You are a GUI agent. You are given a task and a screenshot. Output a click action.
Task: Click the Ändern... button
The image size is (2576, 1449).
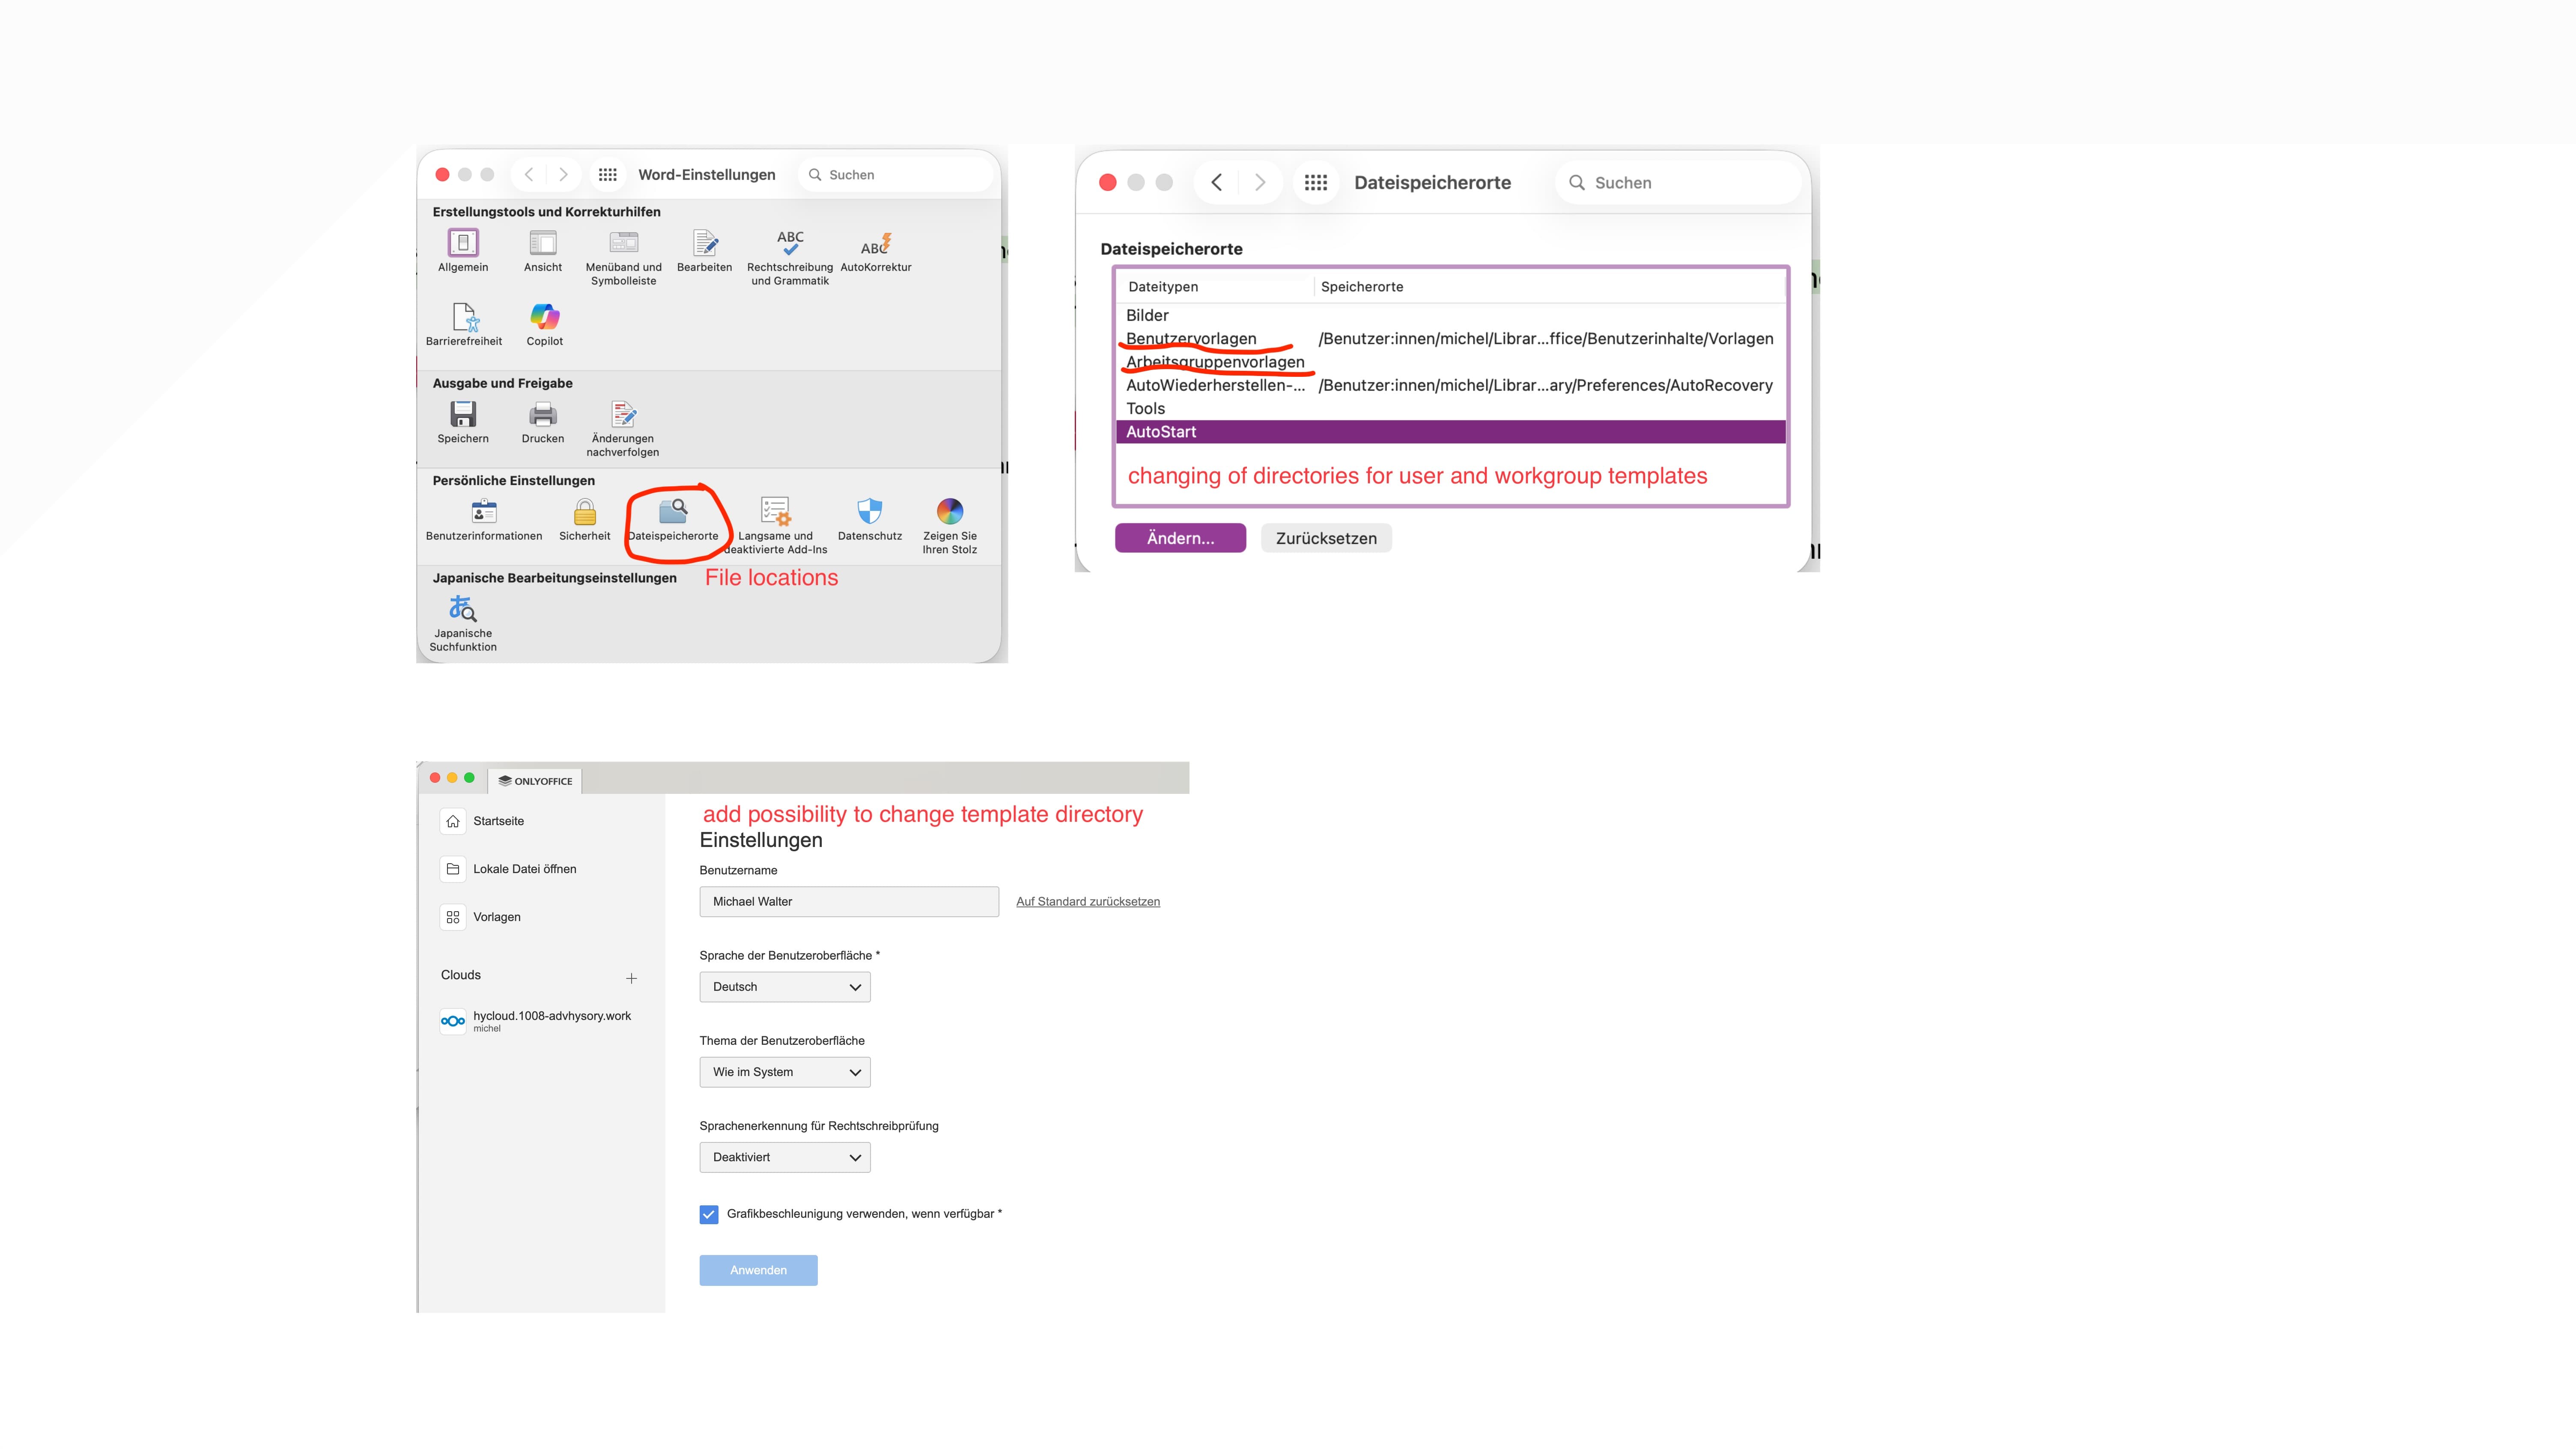(x=1180, y=538)
